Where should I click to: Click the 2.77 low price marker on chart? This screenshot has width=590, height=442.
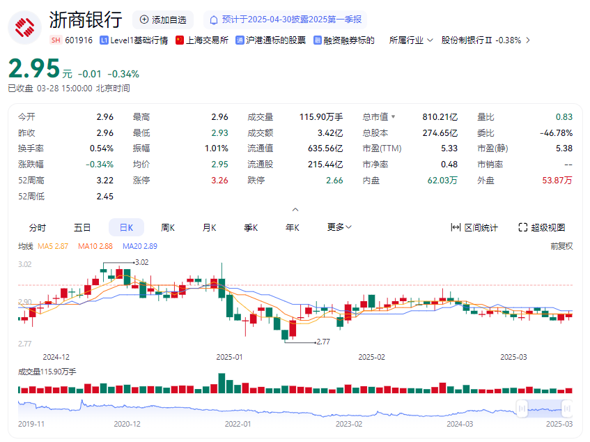[x=323, y=342]
